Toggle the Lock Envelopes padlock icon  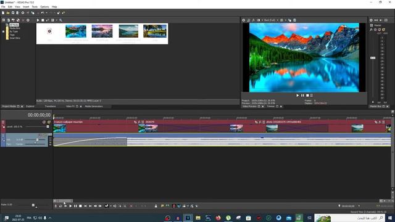tap(156, 206)
